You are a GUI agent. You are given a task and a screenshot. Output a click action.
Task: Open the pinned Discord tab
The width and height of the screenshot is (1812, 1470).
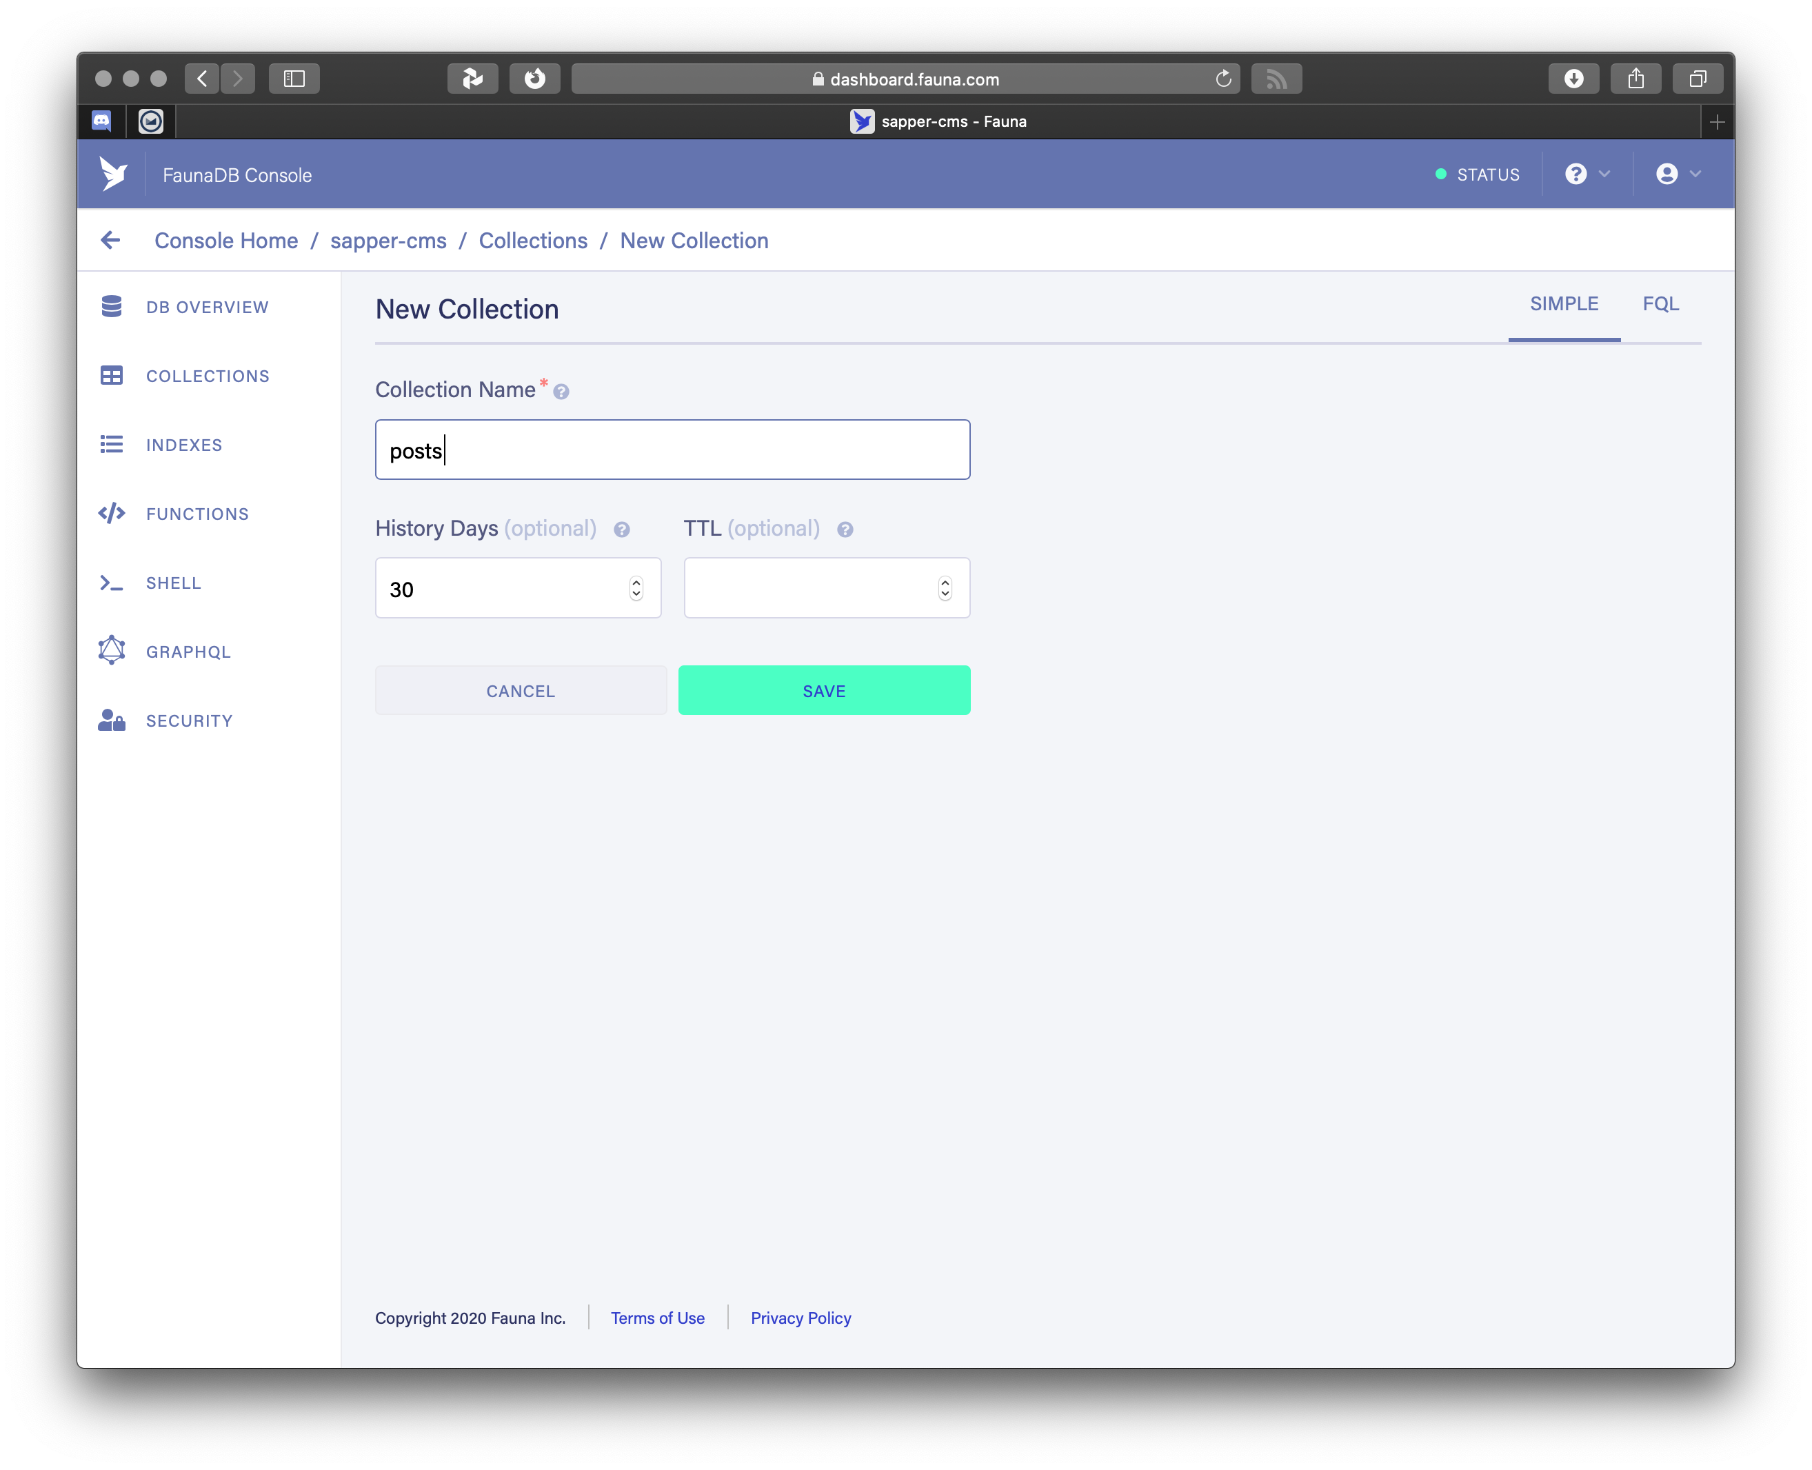[101, 121]
